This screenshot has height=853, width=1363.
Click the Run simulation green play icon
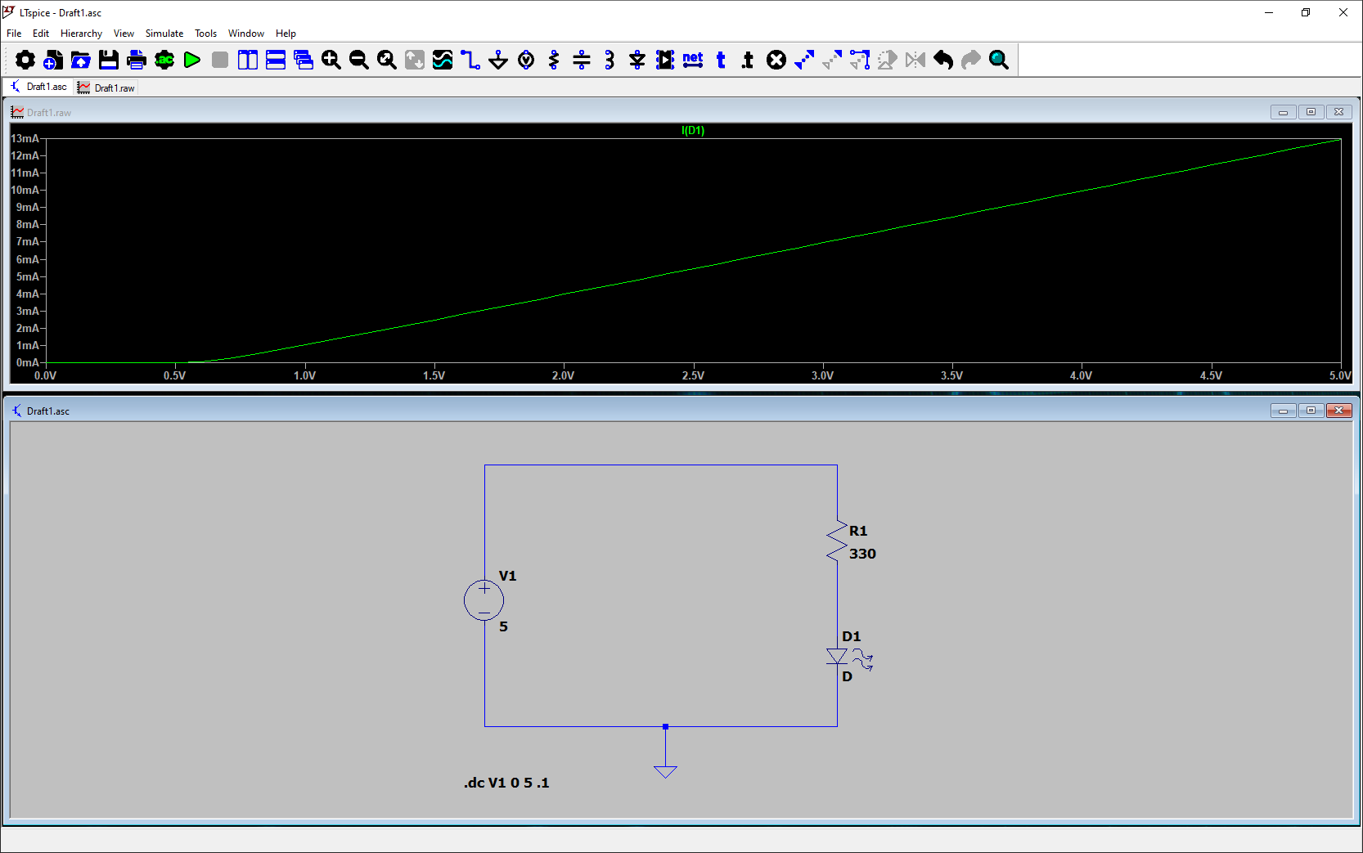[x=192, y=60]
